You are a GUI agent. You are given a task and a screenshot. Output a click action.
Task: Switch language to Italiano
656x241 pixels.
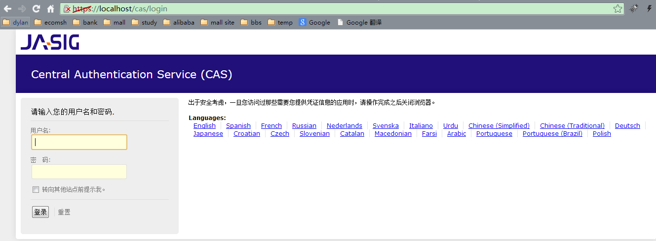[x=421, y=125]
